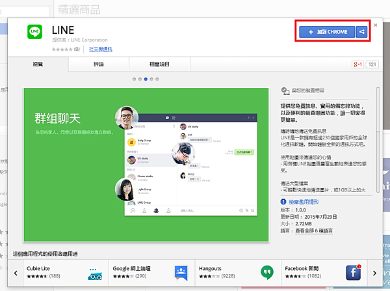390x291 pixels.
Task: Open the Cubie Lite app card
Action: click(66, 273)
